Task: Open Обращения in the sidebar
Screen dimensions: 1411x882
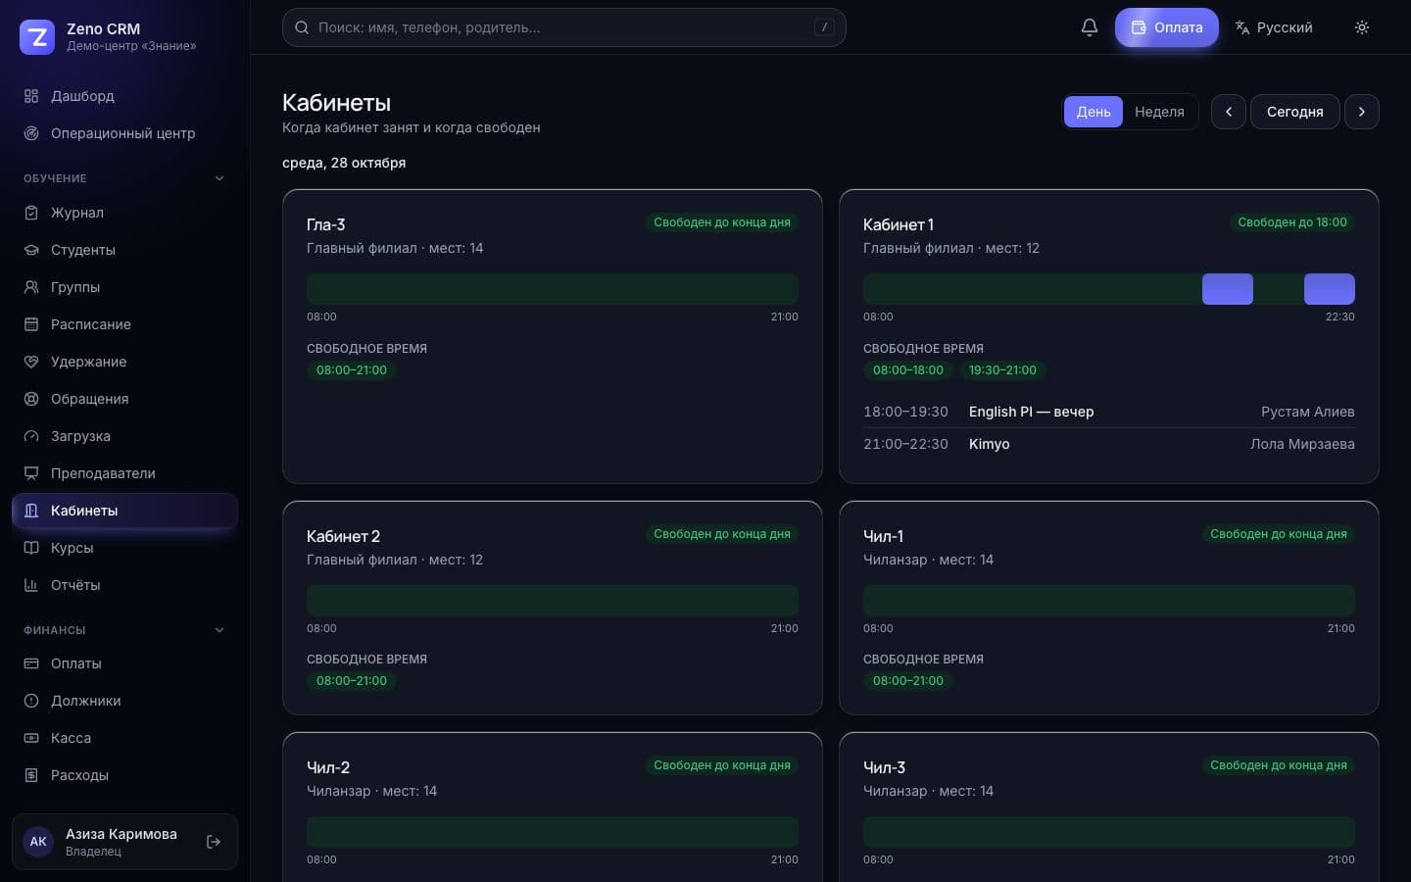Action: 124,399
